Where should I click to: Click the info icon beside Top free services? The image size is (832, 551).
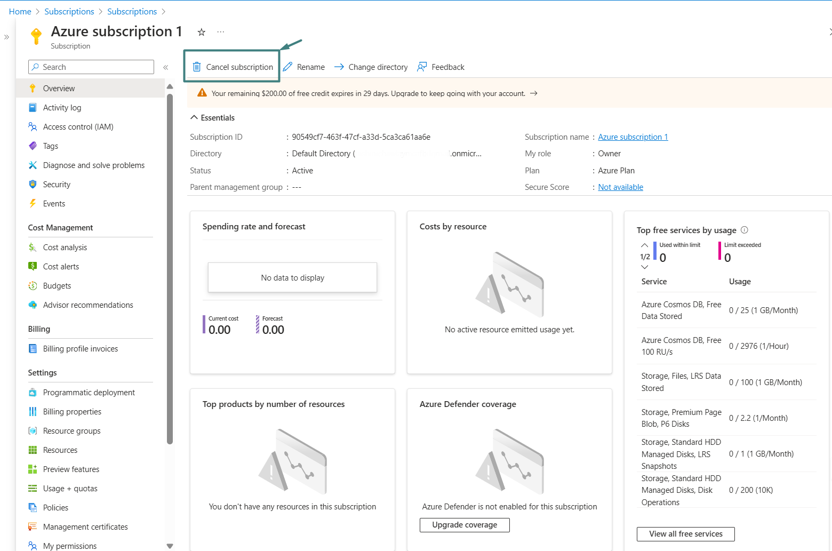pos(745,230)
